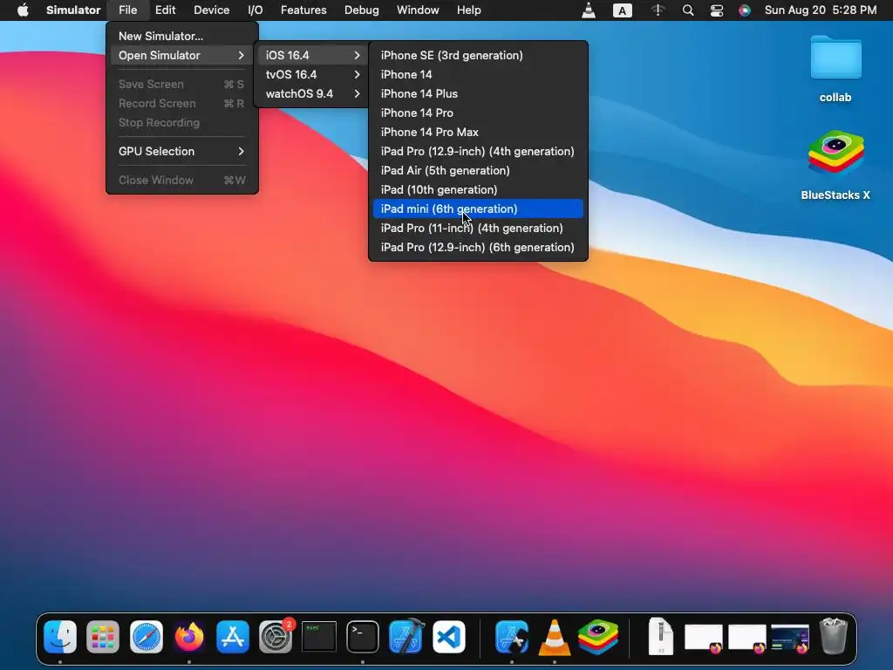Open Control Center in menu bar
Viewport: 893px width, 670px height.
point(717,10)
